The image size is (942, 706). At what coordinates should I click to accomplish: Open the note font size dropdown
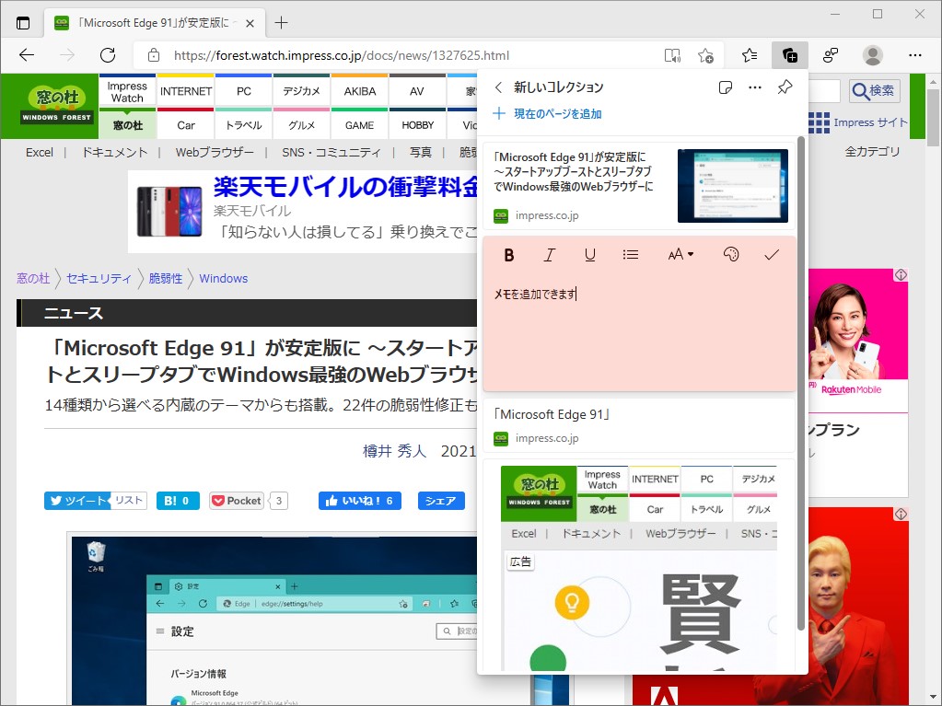680,255
